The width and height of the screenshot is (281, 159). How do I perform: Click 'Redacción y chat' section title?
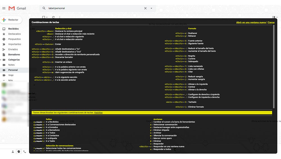point(63,28)
